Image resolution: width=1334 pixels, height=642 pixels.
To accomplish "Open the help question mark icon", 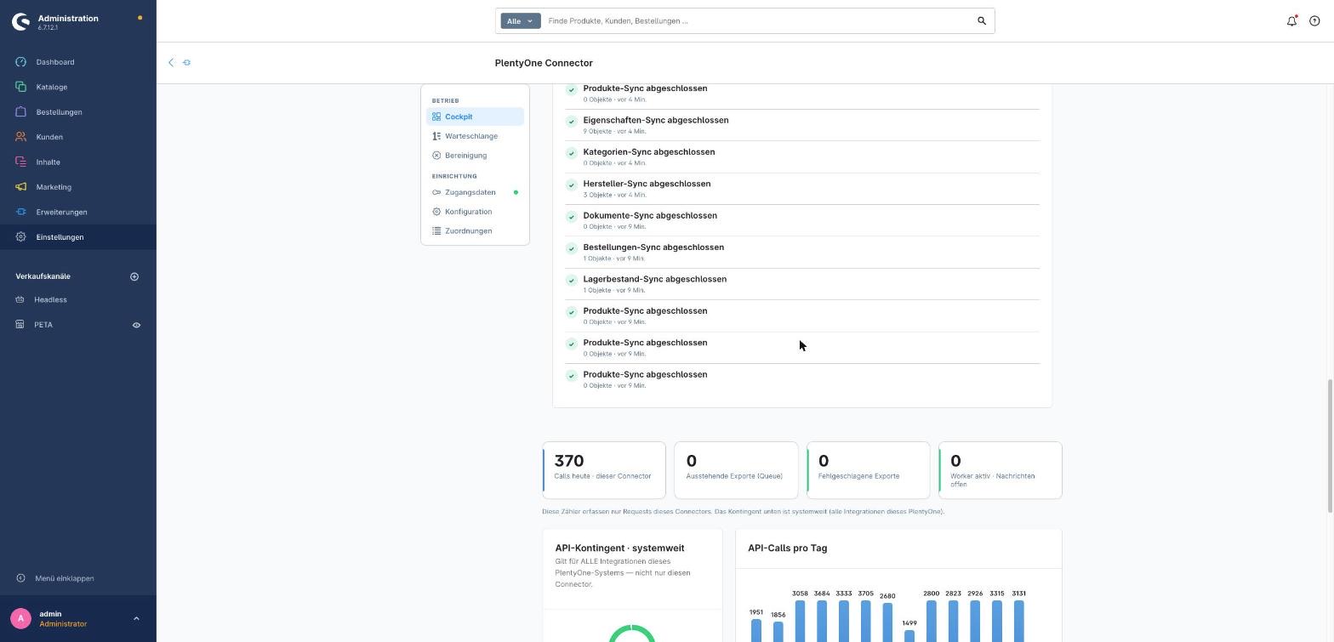I will [1314, 21].
